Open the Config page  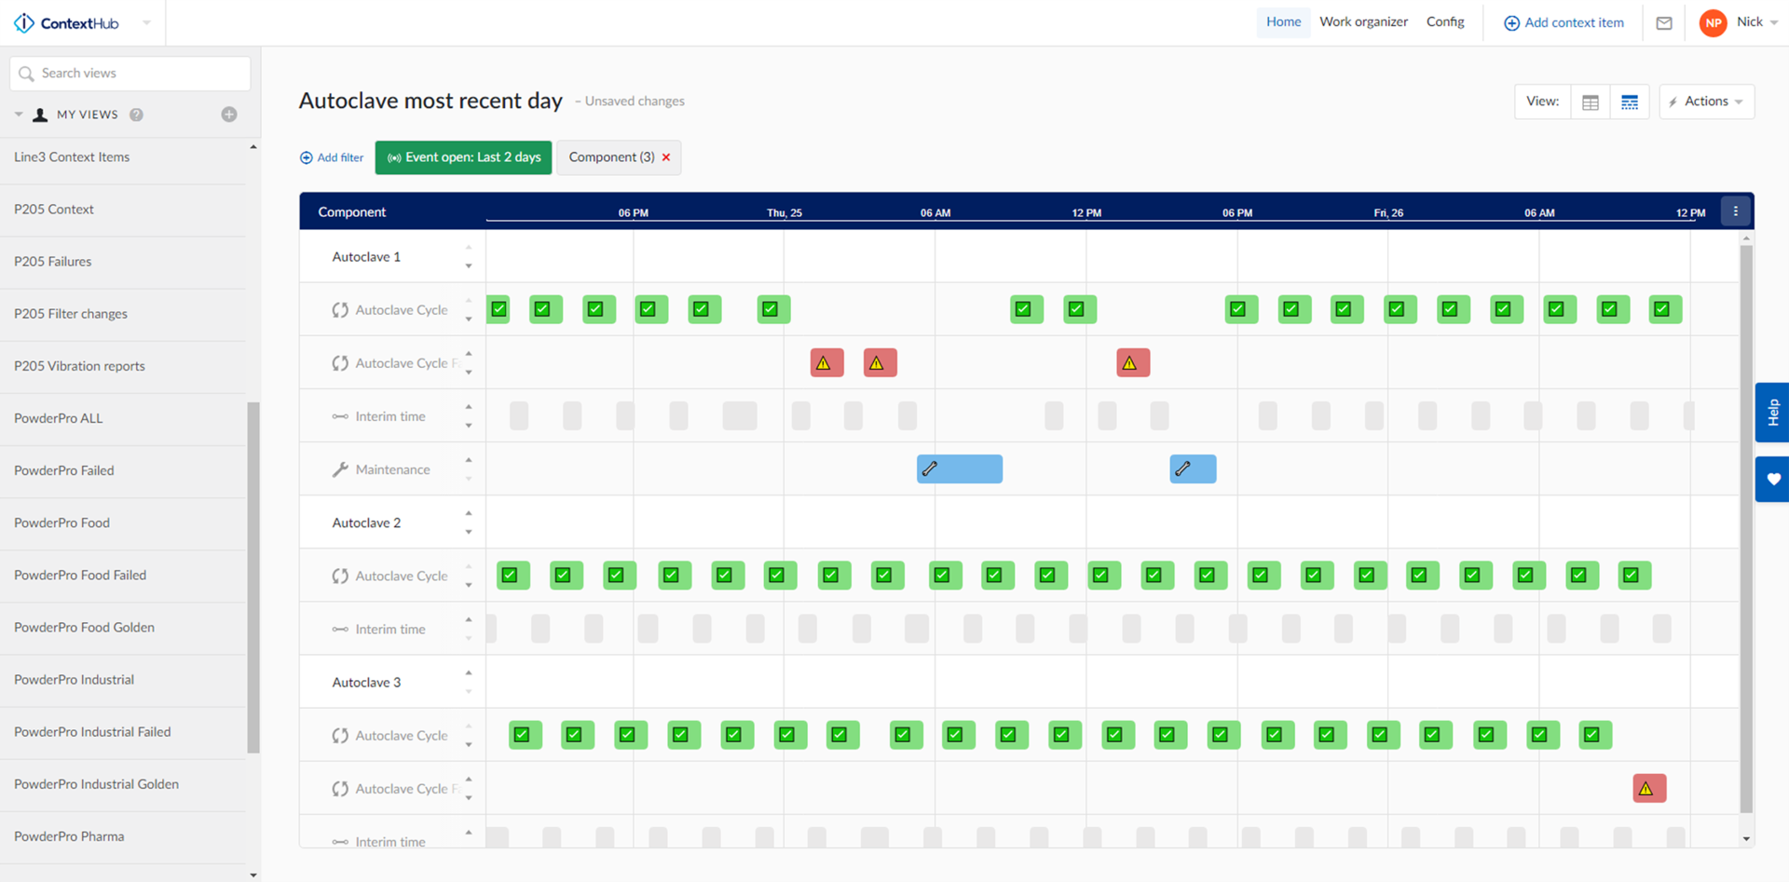1445,21
